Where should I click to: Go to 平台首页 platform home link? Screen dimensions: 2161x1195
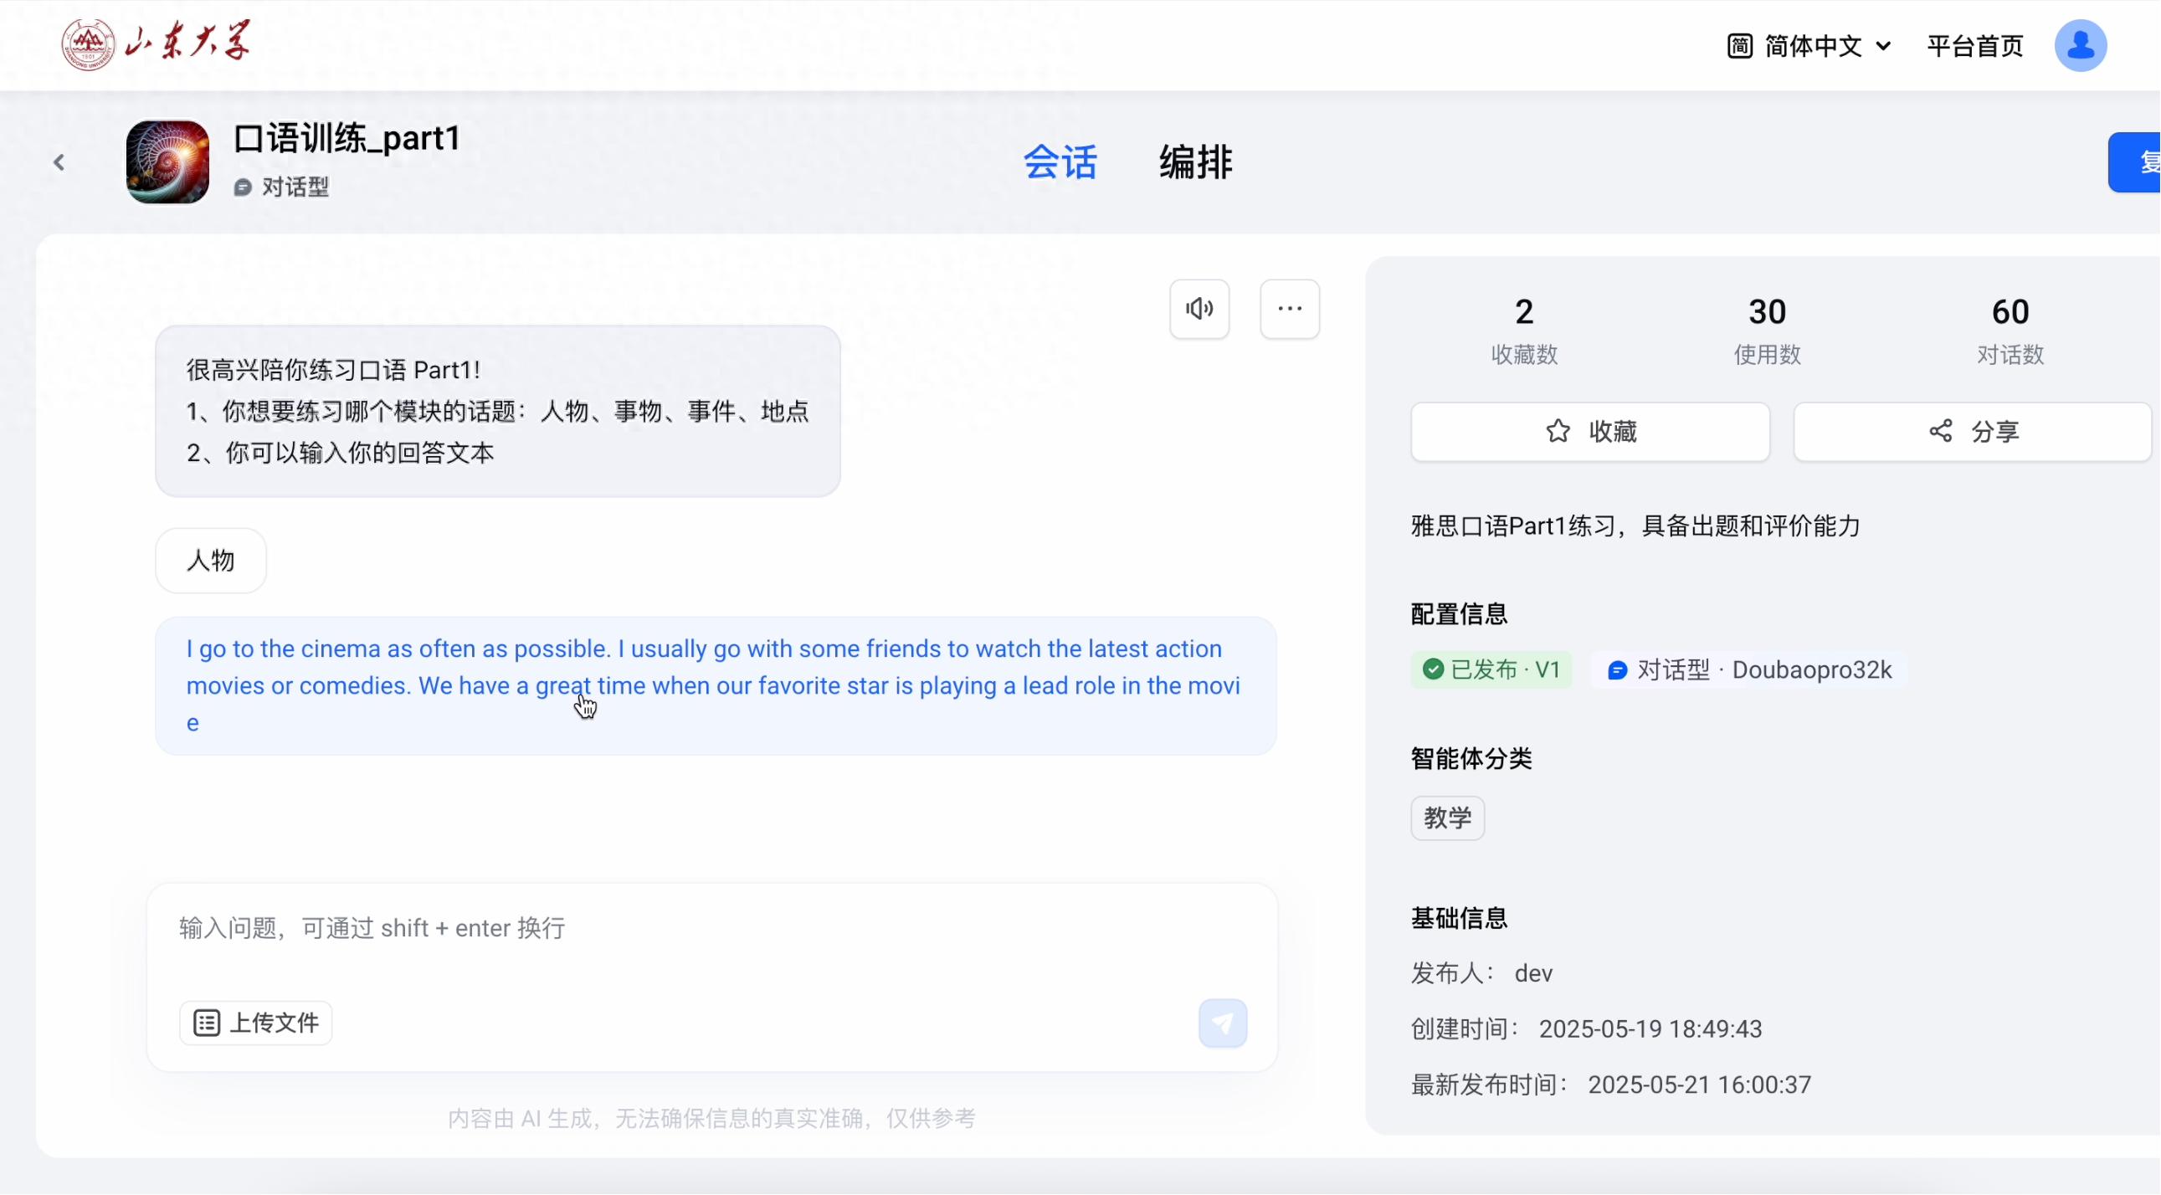pos(1974,46)
